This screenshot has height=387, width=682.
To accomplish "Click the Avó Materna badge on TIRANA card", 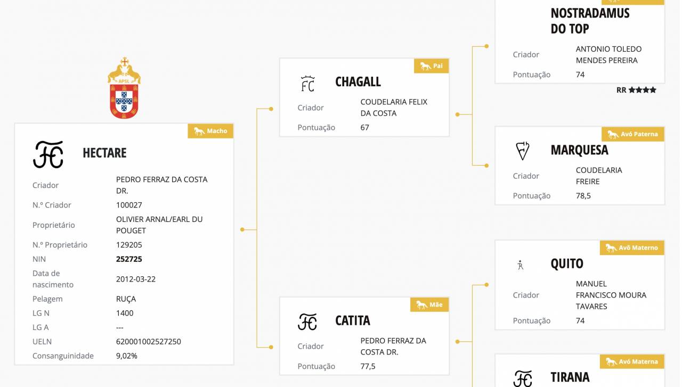I will (632, 361).
